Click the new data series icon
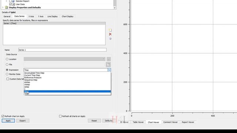The image size is (237, 133). tap(110, 30)
